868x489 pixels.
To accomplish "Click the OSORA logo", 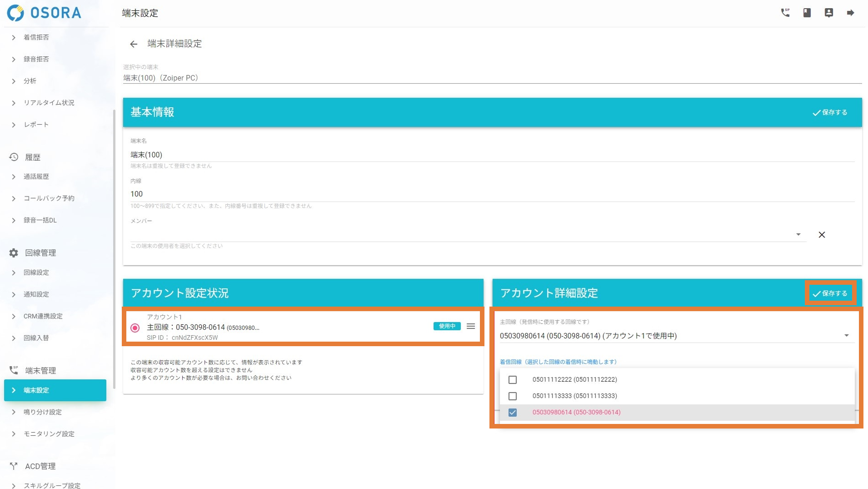I will click(44, 13).
